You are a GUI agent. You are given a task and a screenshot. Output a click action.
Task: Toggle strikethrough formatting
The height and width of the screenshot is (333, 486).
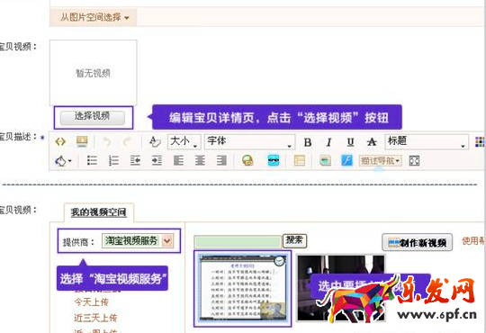372,142
